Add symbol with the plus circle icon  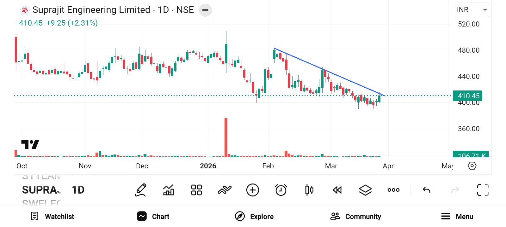point(252,190)
